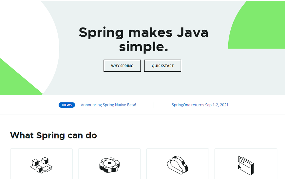The height and width of the screenshot is (179, 285).
Task: Click the WHY SPRING button
Action: pyautogui.click(x=122, y=66)
